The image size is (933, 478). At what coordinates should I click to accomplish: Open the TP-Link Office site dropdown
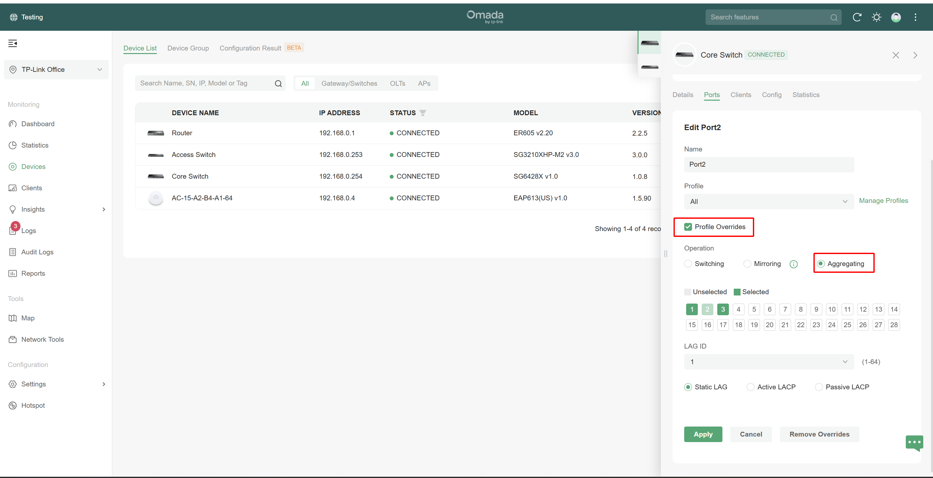(x=56, y=70)
